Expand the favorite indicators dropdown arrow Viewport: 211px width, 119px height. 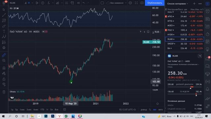(x=53, y=3)
